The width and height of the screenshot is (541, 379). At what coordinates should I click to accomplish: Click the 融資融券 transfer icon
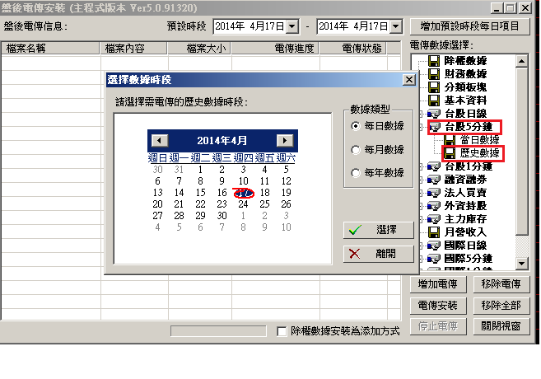tap(434, 180)
